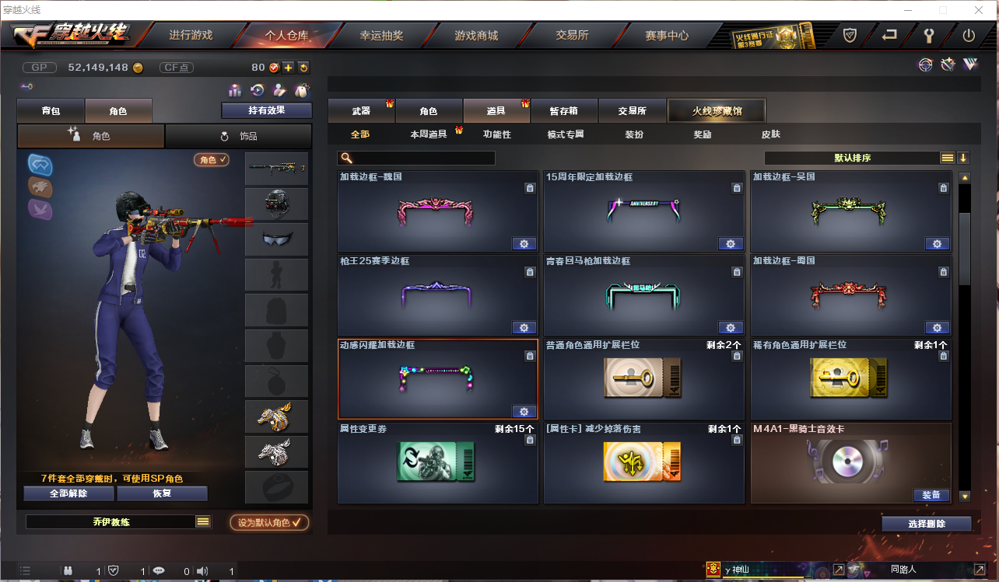Toggle sort direction arrow next to 默认排序
999x582 pixels.
click(963, 158)
